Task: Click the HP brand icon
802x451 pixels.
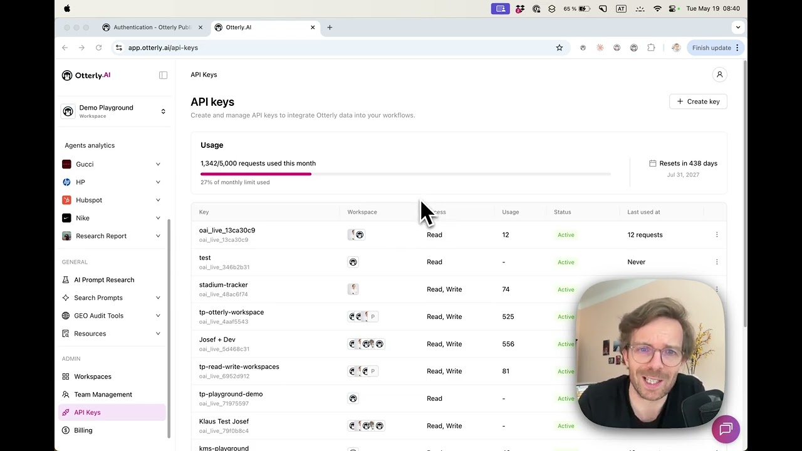Action: 66,182
